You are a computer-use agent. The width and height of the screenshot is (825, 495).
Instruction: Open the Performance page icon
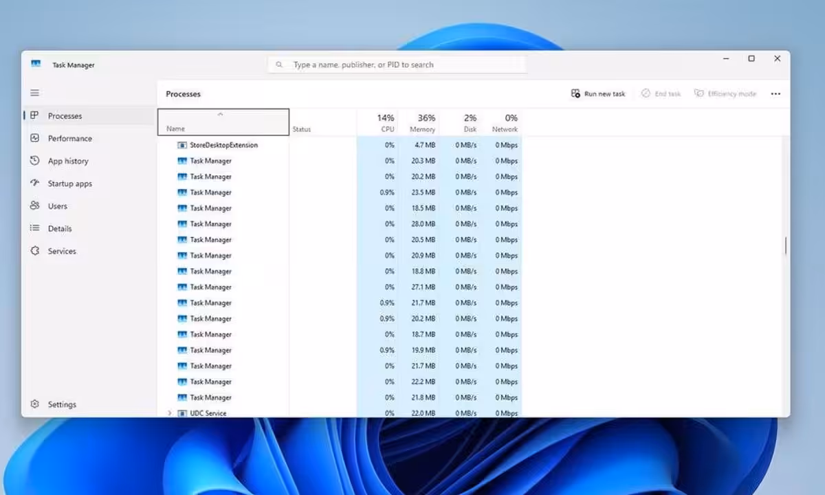coord(34,138)
